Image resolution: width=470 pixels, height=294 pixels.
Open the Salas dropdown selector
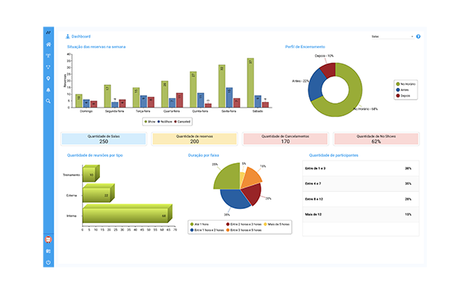tap(393, 37)
